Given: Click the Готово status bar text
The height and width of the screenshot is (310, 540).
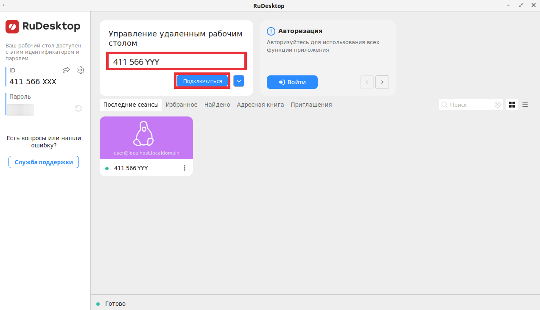Looking at the screenshot, I should (x=115, y=304).
